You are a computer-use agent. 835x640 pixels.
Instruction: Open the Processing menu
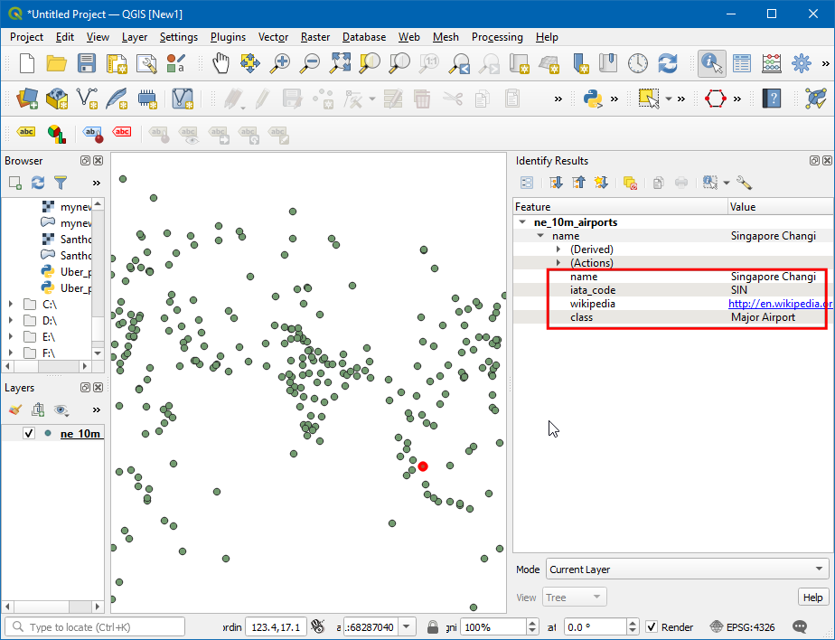coord(496,37)
